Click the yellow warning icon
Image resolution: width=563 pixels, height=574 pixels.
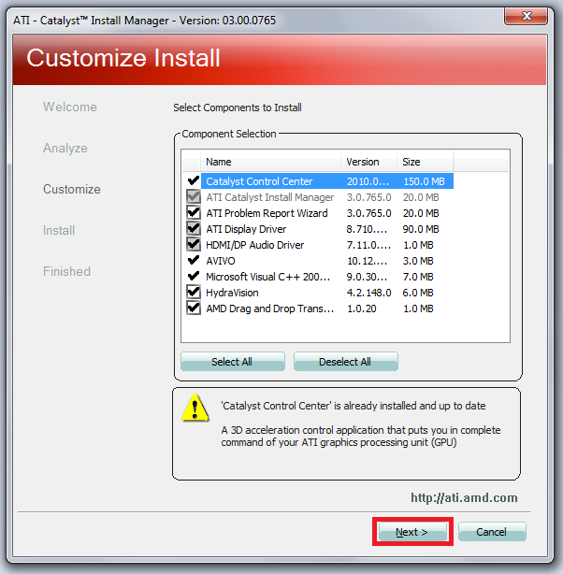click(x=195, y=408)
